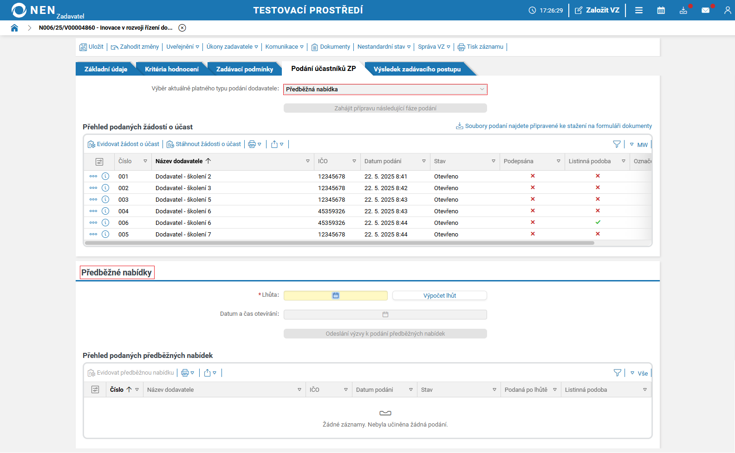Switch to the Zadávací podmínky tab
This screenshot has height=453, width=735.
[x=245, y=69]
